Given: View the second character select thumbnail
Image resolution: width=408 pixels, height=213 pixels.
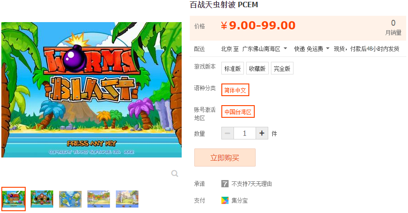Looking at the screenshot, I should [x=42, y=199].
